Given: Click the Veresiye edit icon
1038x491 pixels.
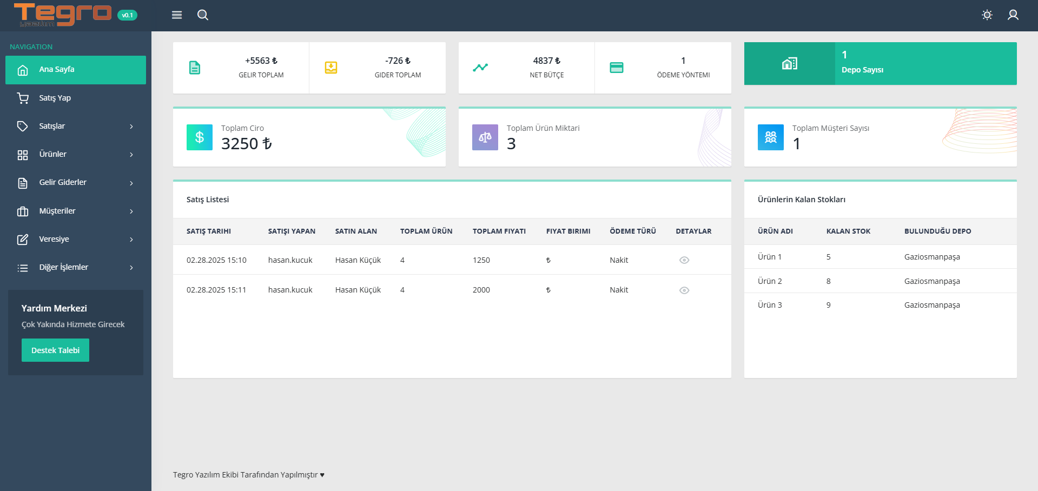Looking at the screenshot, I should [23, 239].
